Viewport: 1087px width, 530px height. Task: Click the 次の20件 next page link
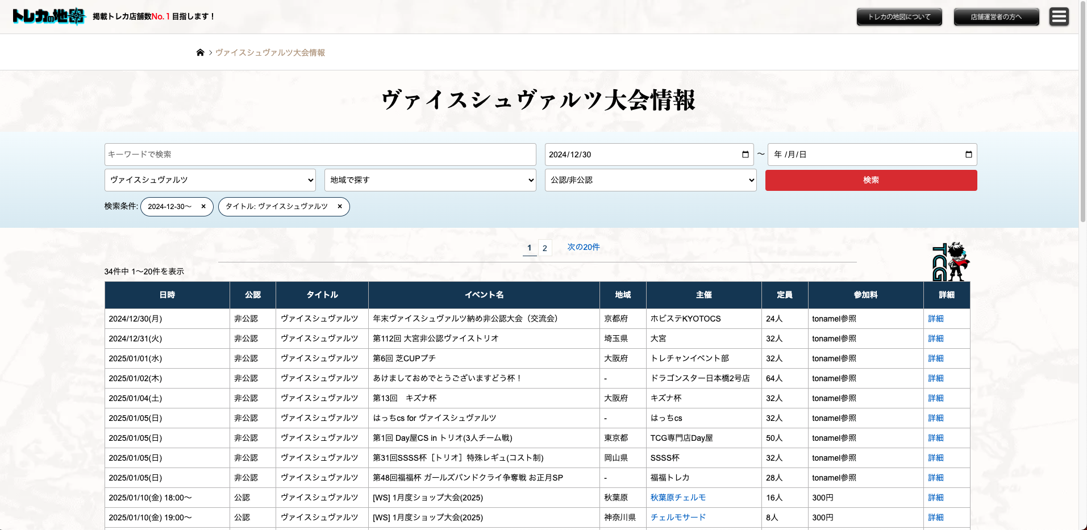pyautogui.click(x=583, y=247)
